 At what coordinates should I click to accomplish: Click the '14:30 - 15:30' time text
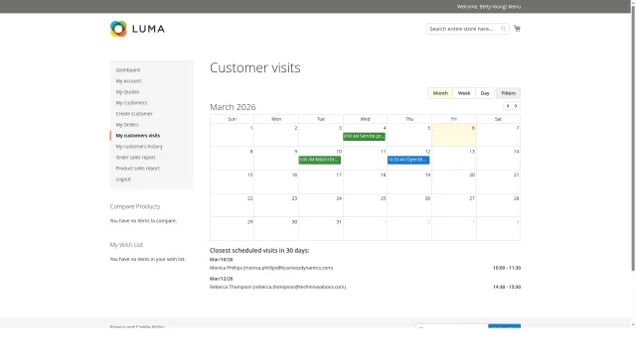click(x=507, y=287)
